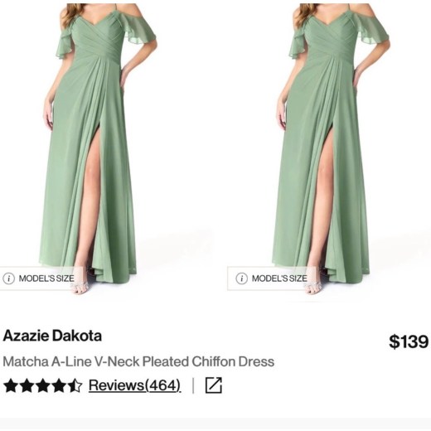Image resolution: width=431 pixels, height=431 pixels.
Task: Click the info icon on left photo
Action: pos(8,278)
